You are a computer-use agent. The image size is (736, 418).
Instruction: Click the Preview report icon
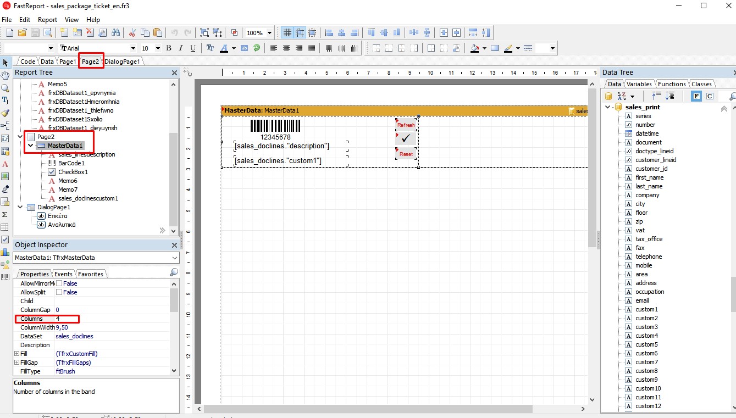point(48,33)
